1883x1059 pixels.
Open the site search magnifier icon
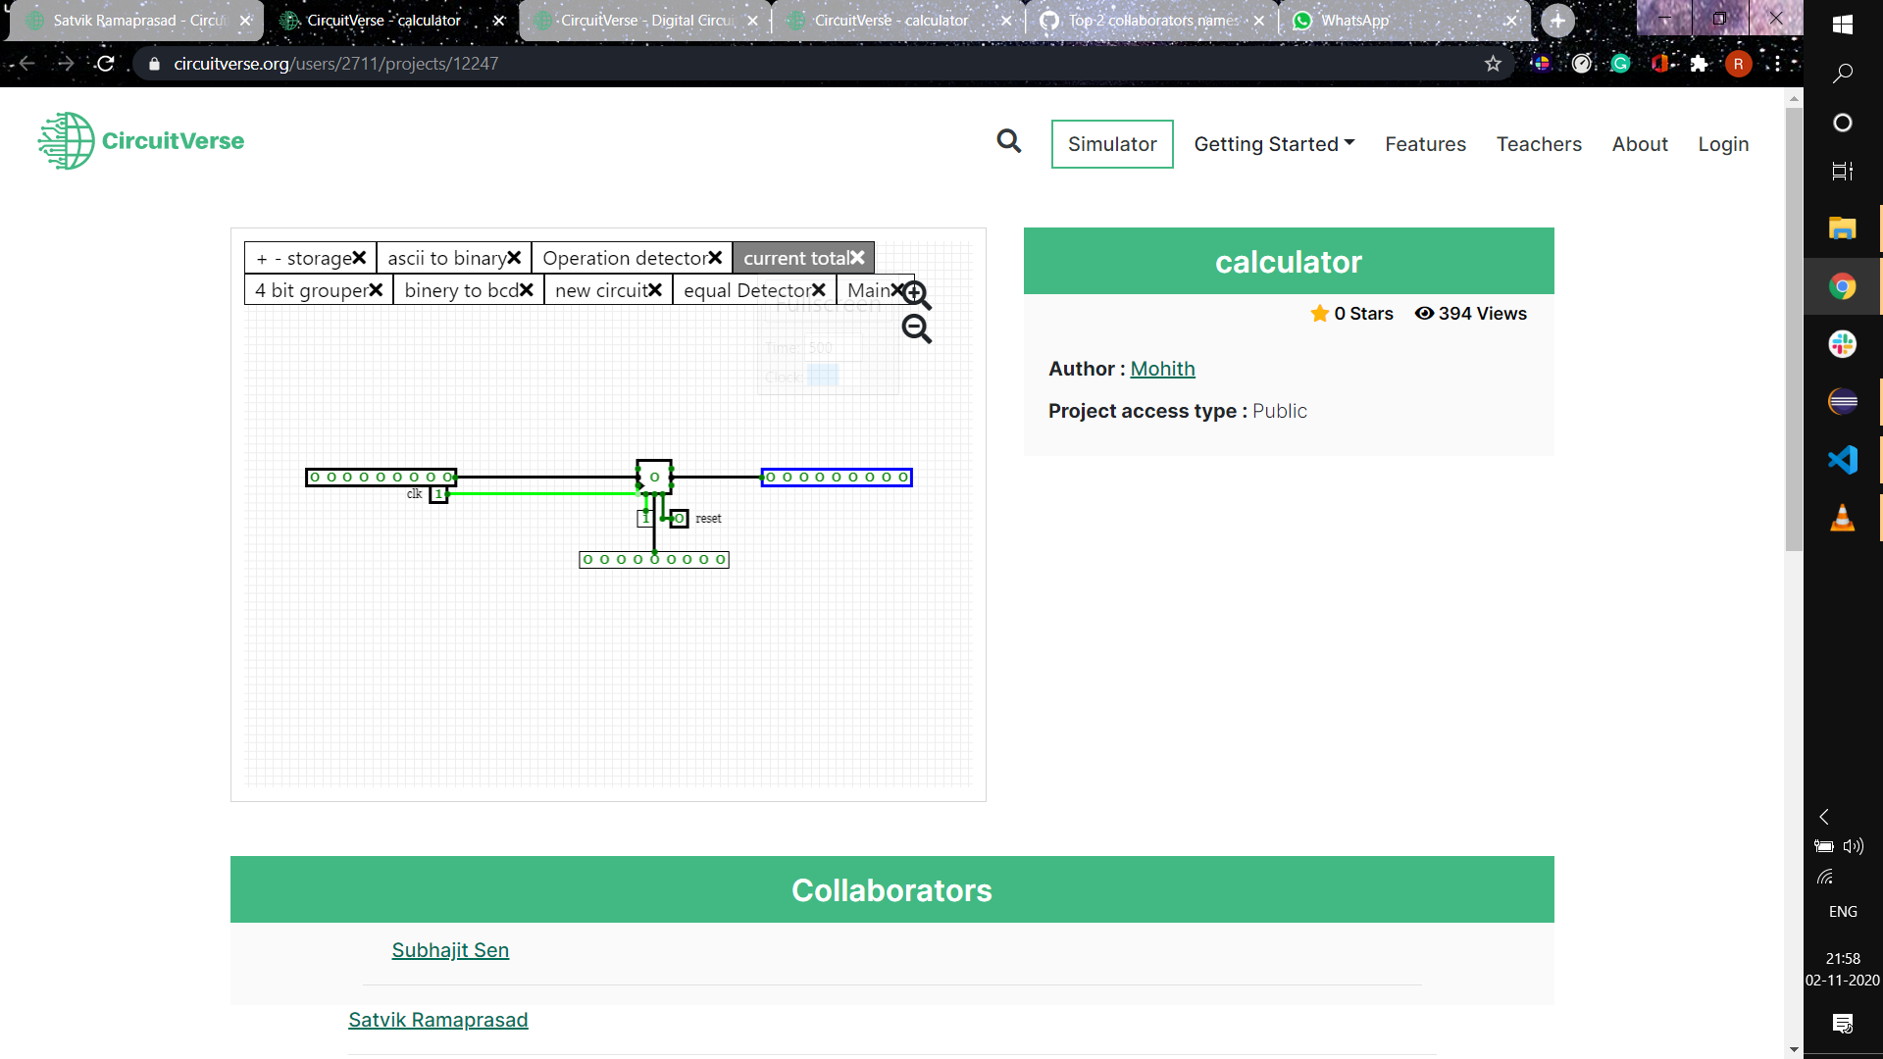pos(1008,141)
